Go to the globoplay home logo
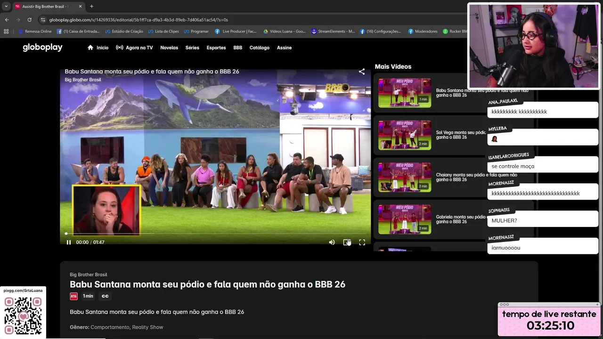The width and height of the screenshot is (603, 339). click(42, 48)
